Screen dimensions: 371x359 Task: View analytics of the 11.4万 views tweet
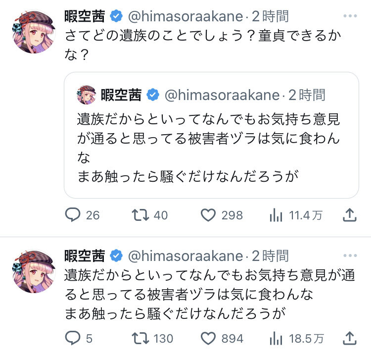pos(276,215)
